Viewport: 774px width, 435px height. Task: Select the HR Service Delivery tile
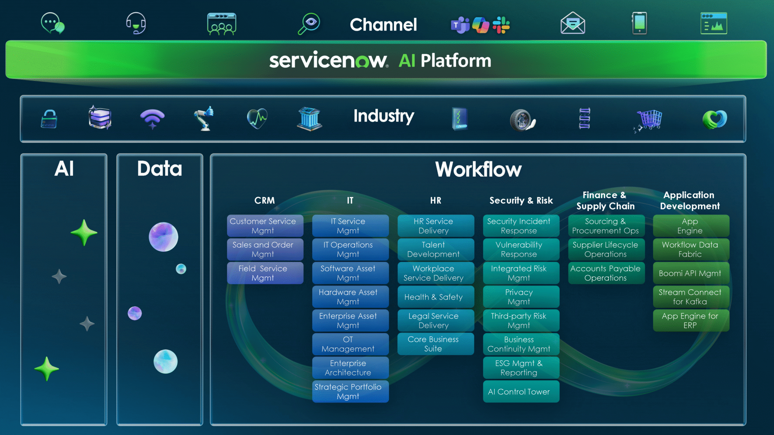[x=435, y=226]
